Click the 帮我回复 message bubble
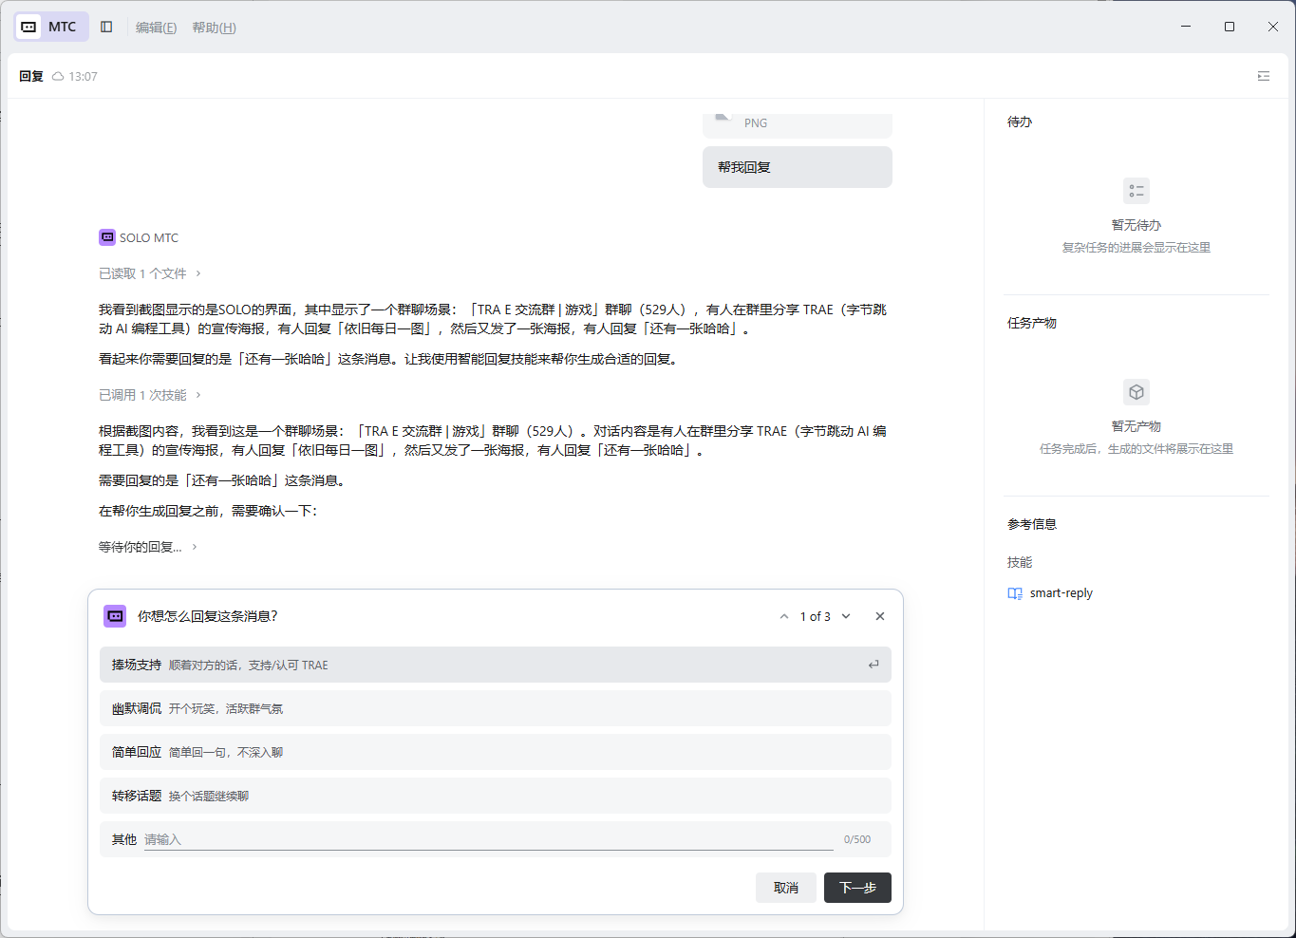Image resolution: width=1296 pixels, height=938 pixels. pyautogui.click(x=798, y=167)
